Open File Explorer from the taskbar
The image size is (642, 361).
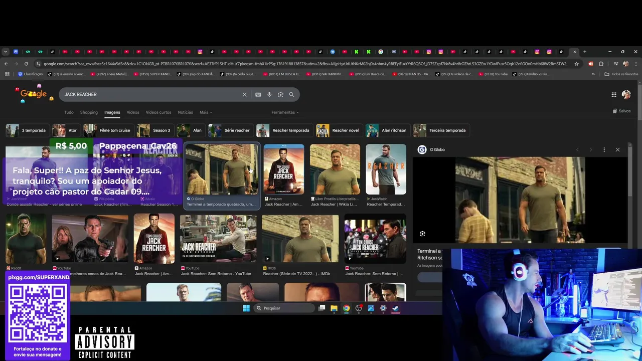[x=334, y=308]
